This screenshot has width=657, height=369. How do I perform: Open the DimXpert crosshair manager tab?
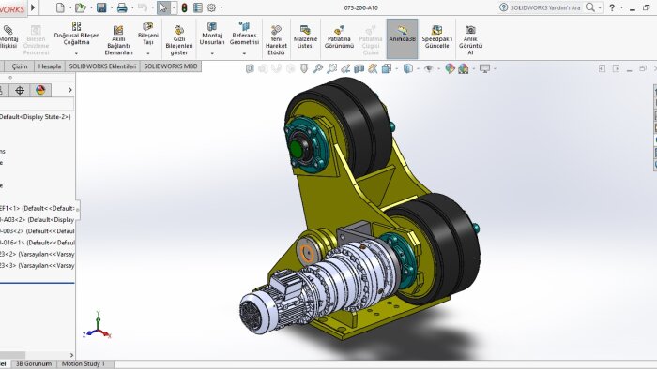pos(20,90)
